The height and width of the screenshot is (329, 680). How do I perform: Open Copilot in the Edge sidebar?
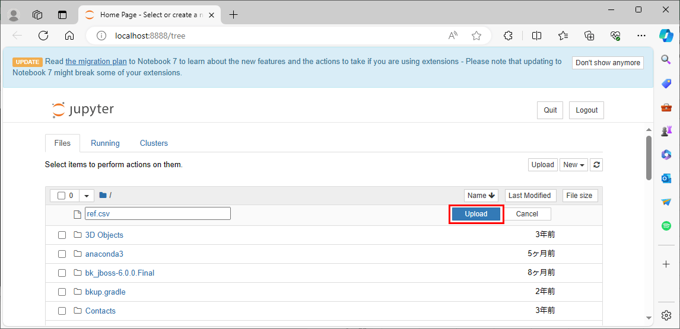[x=666, y=35]
